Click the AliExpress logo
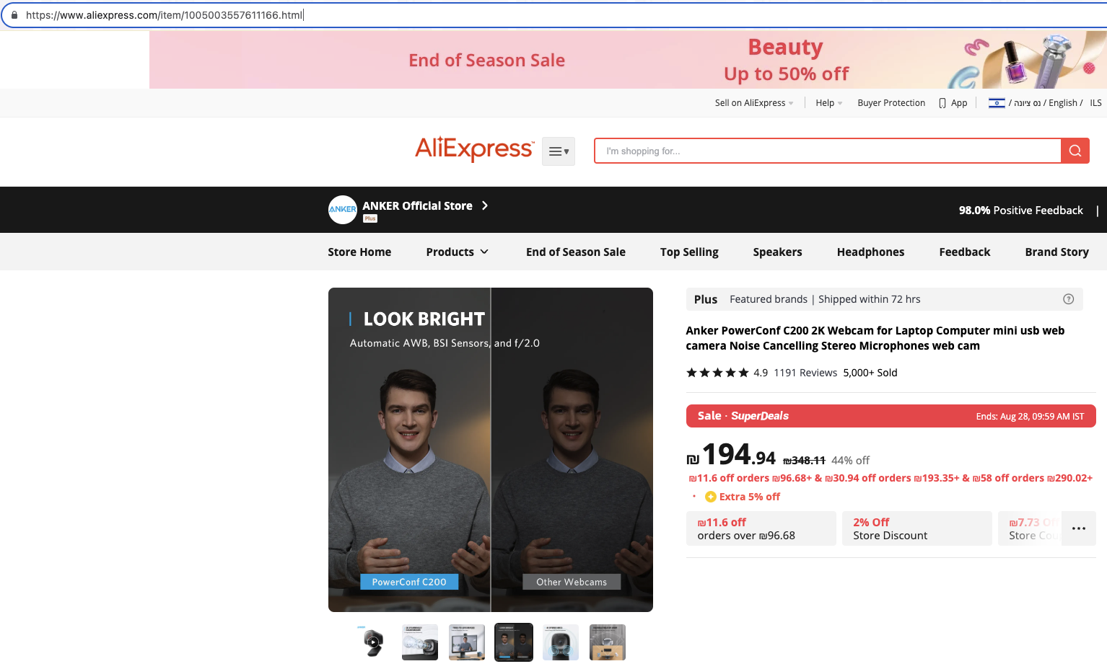Viewport: 1107px width, 669px height. [474, 149]
